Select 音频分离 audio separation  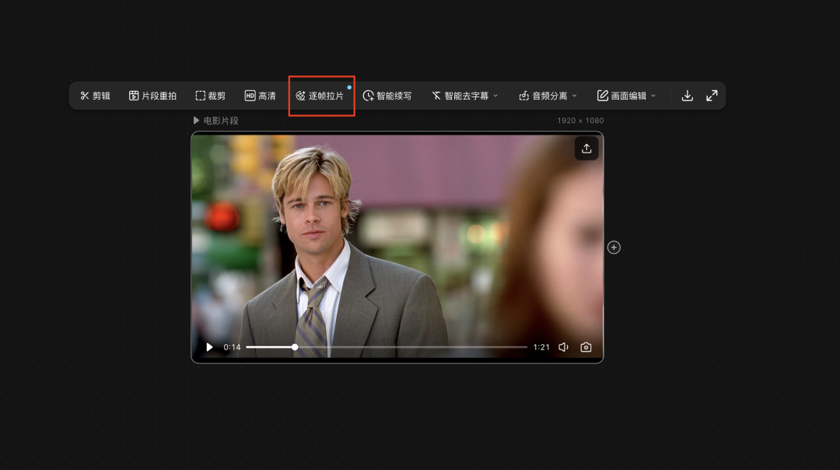pyautogui.click(x=543, y=96)
